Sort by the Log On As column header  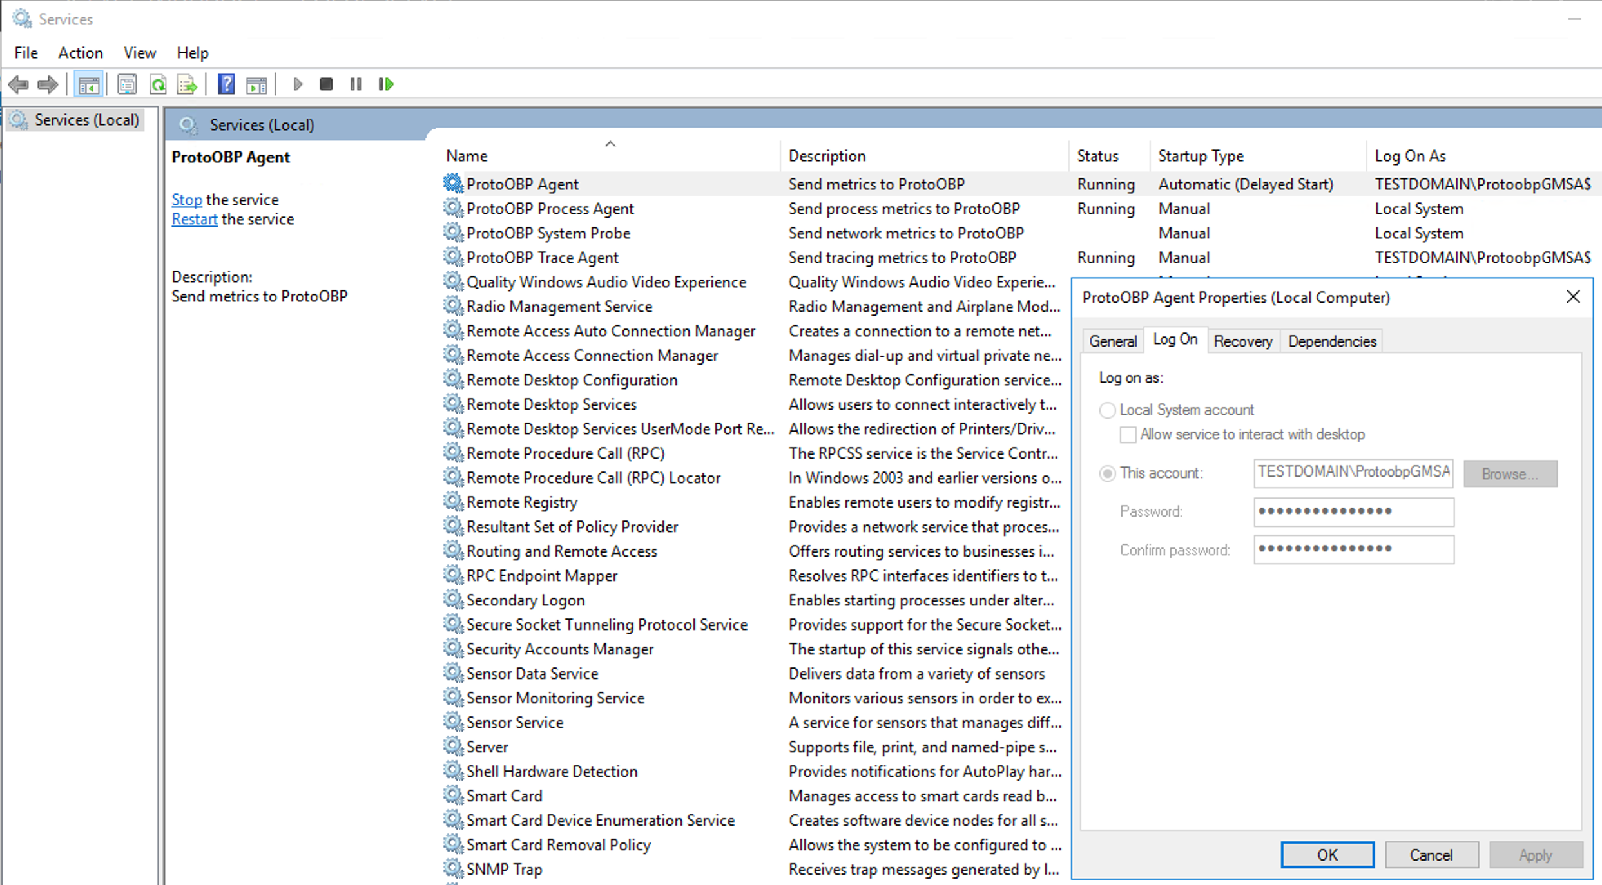(1483, 156)
